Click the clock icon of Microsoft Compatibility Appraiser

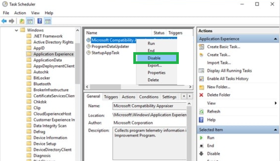coord(88,40)
